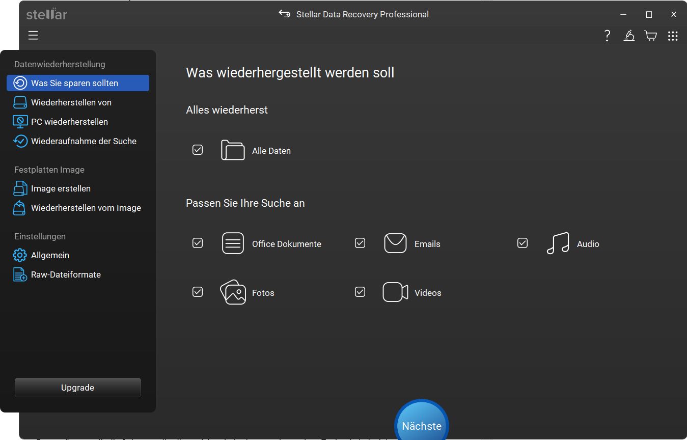
Task: Open the help question mark icon
Action: [x=607, y=36]
